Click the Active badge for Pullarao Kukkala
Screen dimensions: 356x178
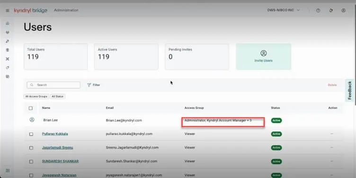tap(276, 134)
